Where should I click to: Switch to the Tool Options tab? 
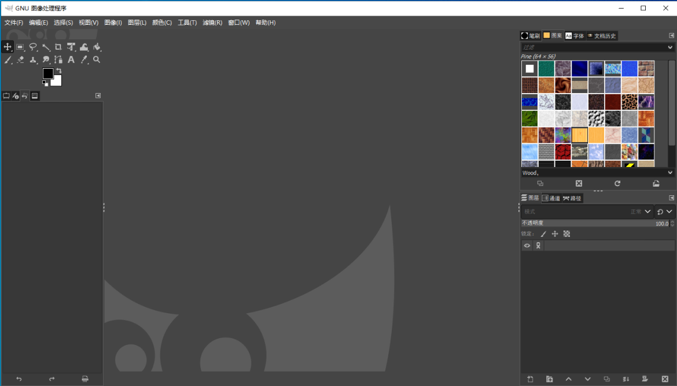[6, 96]
